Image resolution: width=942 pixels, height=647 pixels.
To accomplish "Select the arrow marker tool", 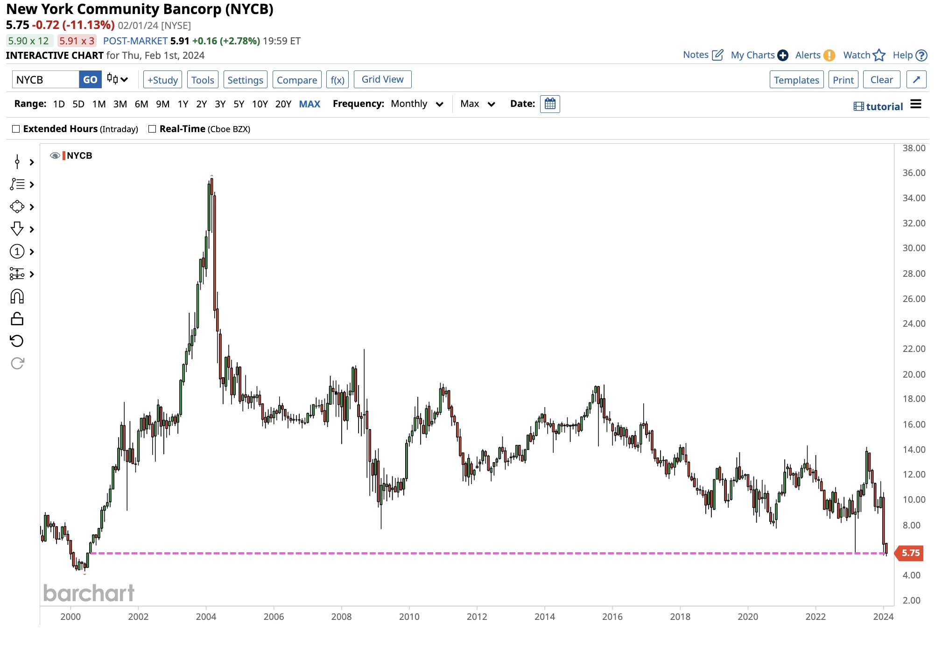I will click(x=17, y=229).
